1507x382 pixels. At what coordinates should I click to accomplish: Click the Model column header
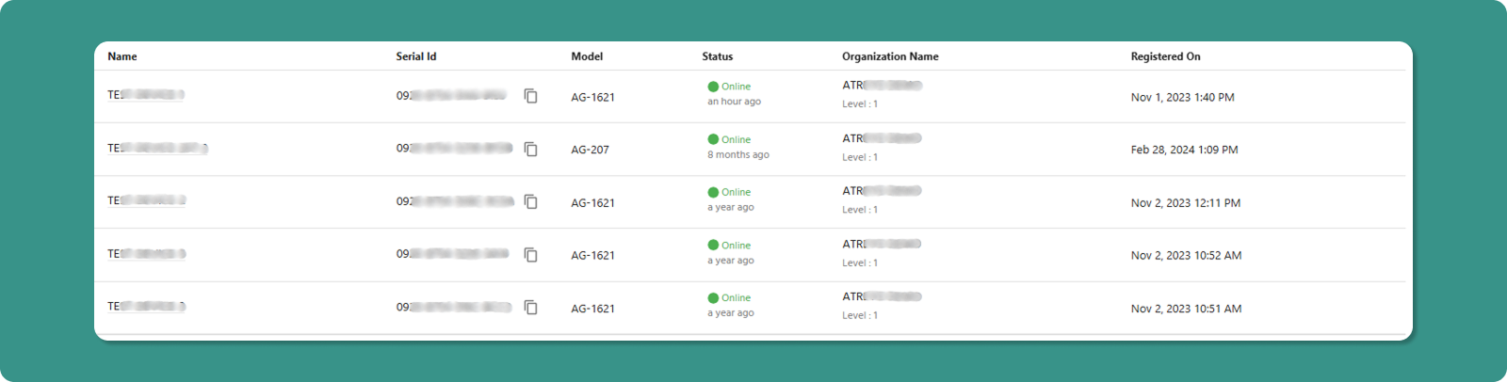point(587,56)
